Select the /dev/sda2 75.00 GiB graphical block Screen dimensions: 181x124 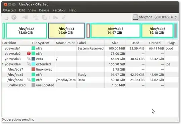26,31
